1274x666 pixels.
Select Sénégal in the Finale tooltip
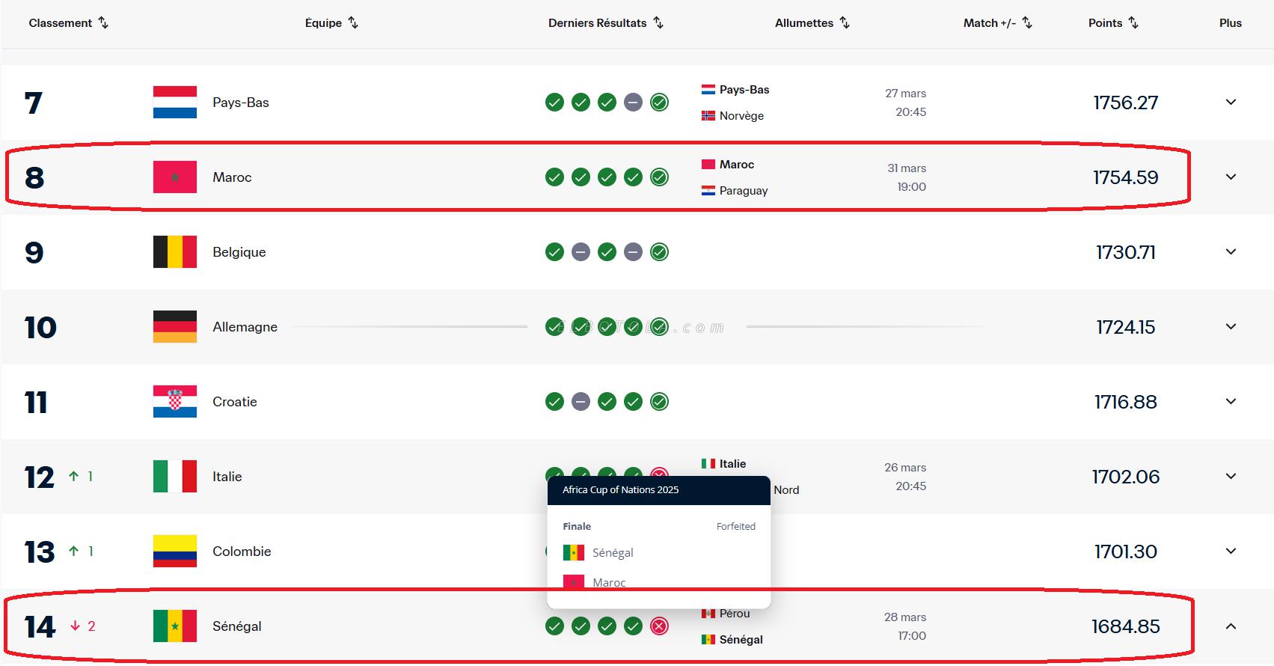pyautogui.click(x=612, y=553)
